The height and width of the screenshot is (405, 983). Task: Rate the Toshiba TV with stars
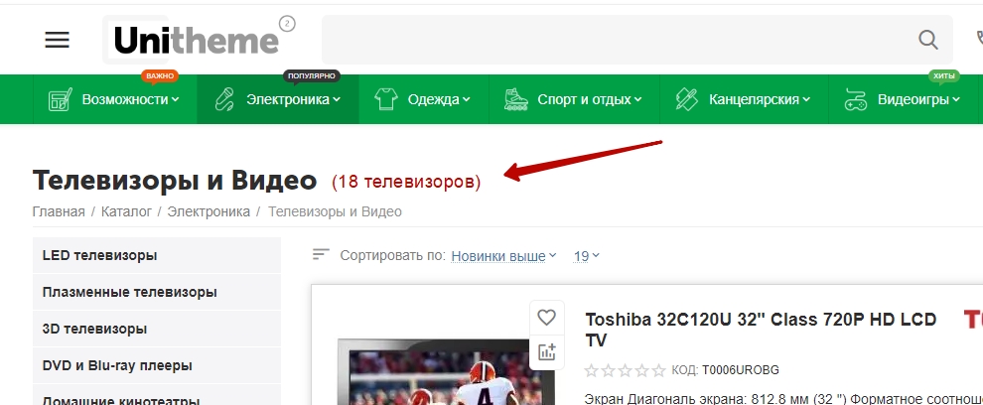[x=625, y=370]
